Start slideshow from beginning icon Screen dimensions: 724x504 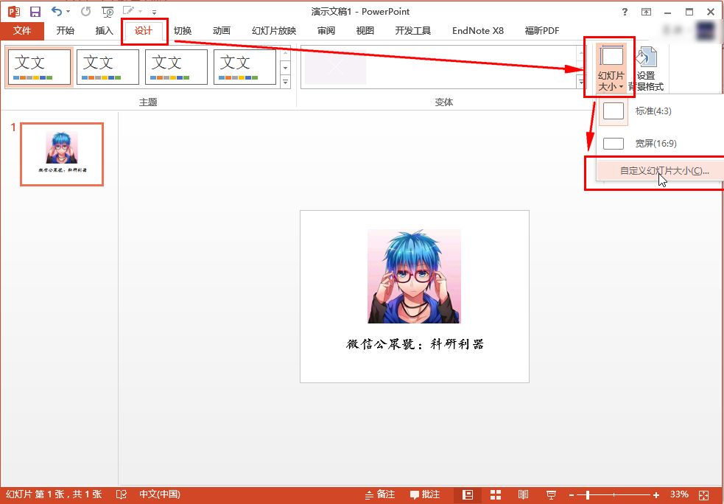point(108,12)
